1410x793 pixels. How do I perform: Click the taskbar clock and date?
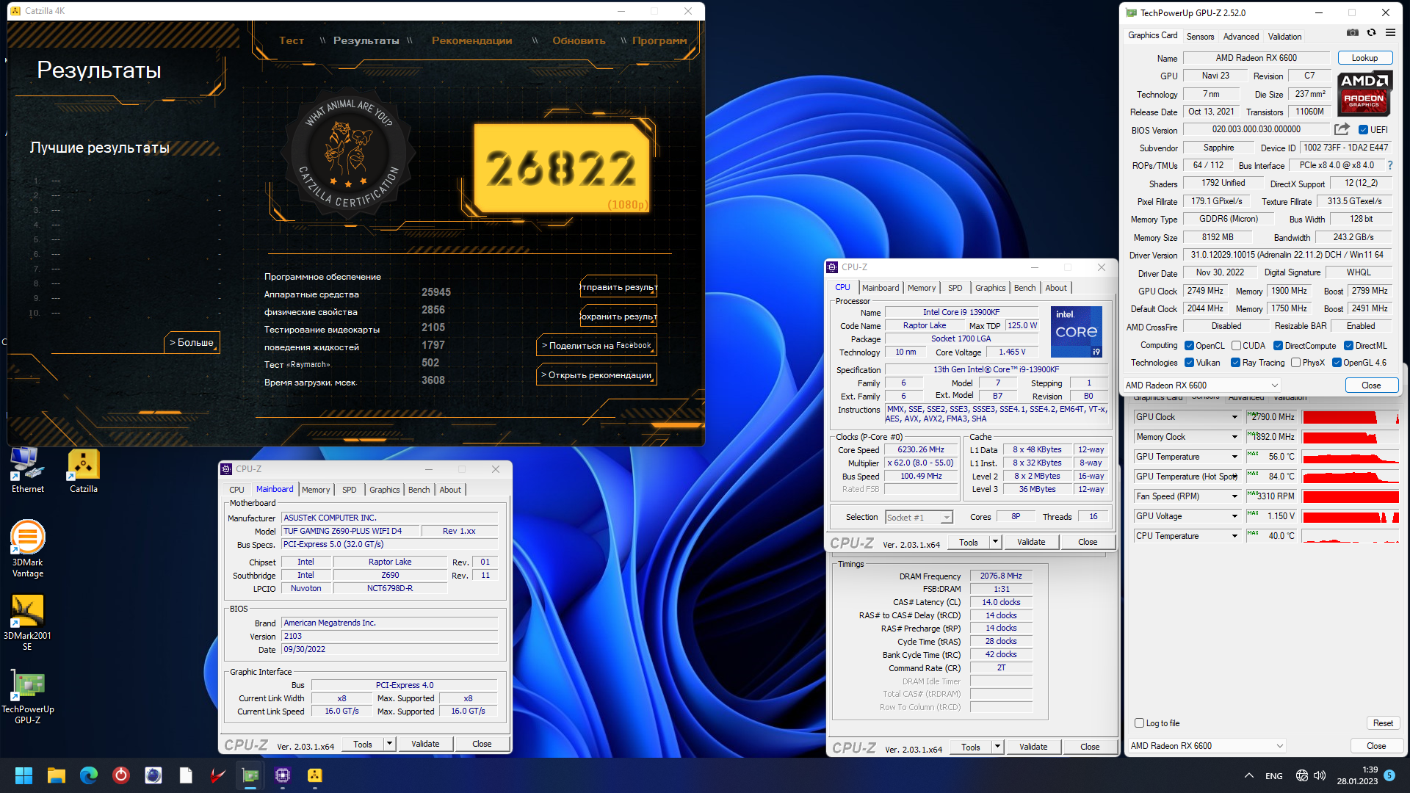(x=1357, y=775)
